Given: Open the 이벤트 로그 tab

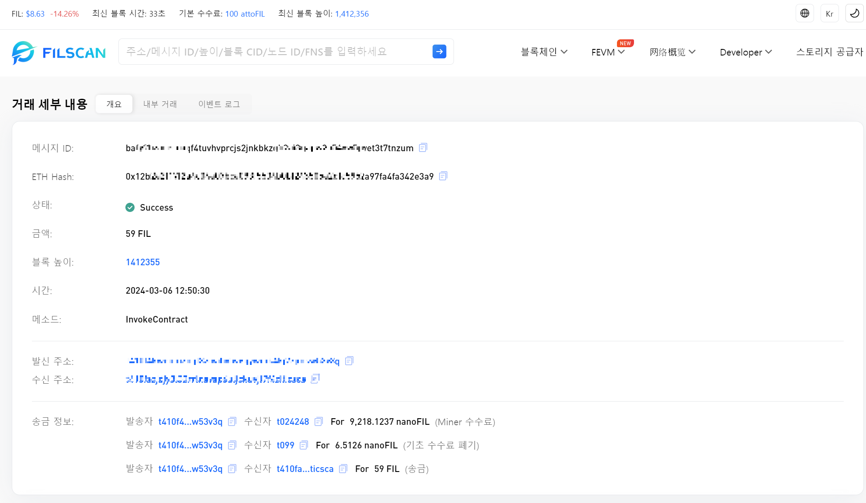Looking at the screenshot, I should click(x=219, y=104).
